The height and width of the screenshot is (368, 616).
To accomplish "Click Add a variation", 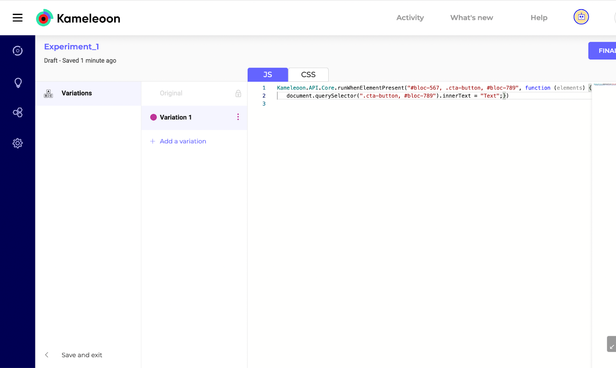I will 183,141.
